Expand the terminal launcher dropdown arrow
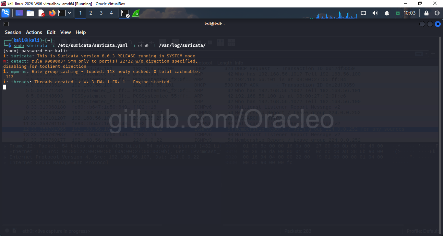 click(69, 13)
